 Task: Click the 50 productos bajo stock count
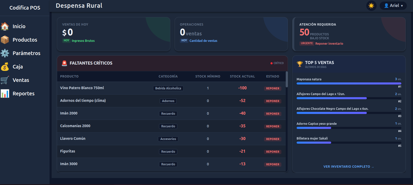[x=304, y=32]
